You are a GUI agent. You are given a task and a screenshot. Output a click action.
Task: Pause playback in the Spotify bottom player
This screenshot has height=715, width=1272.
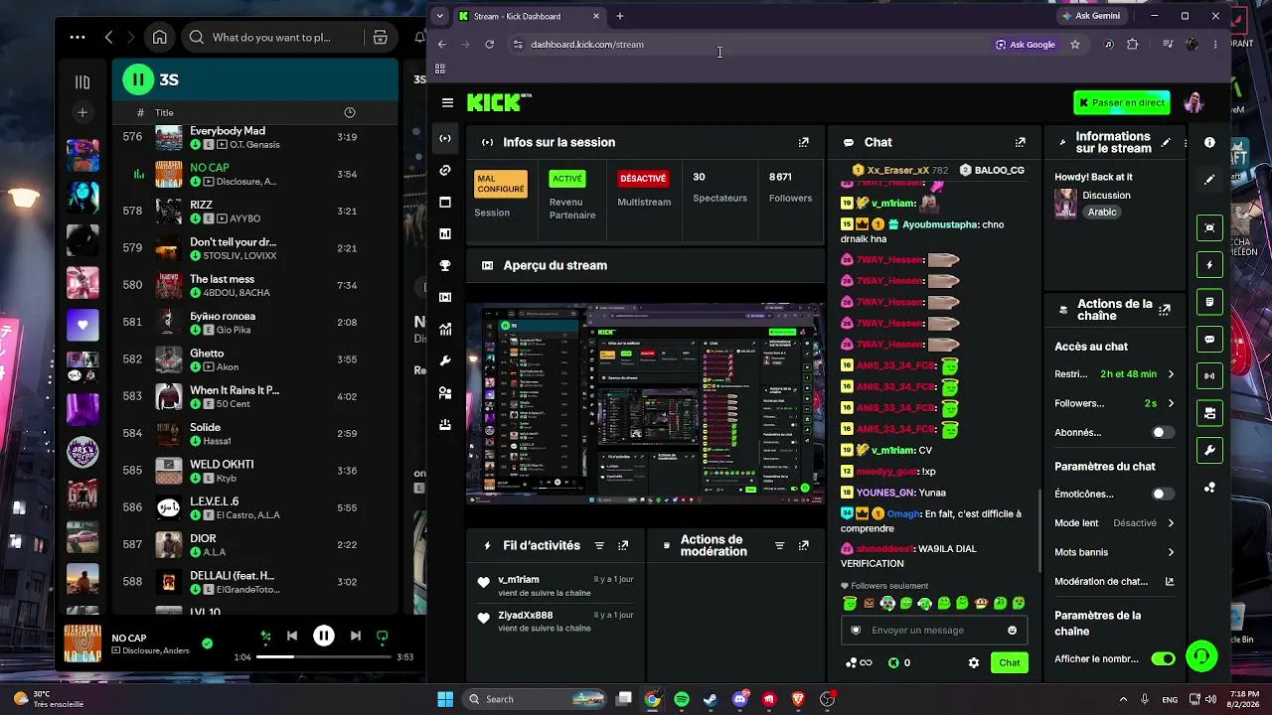tap(324, 636)
